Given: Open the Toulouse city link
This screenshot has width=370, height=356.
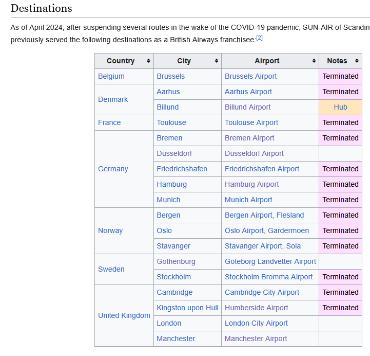Looking at the screenshot, I should click(x=171, y=122).
